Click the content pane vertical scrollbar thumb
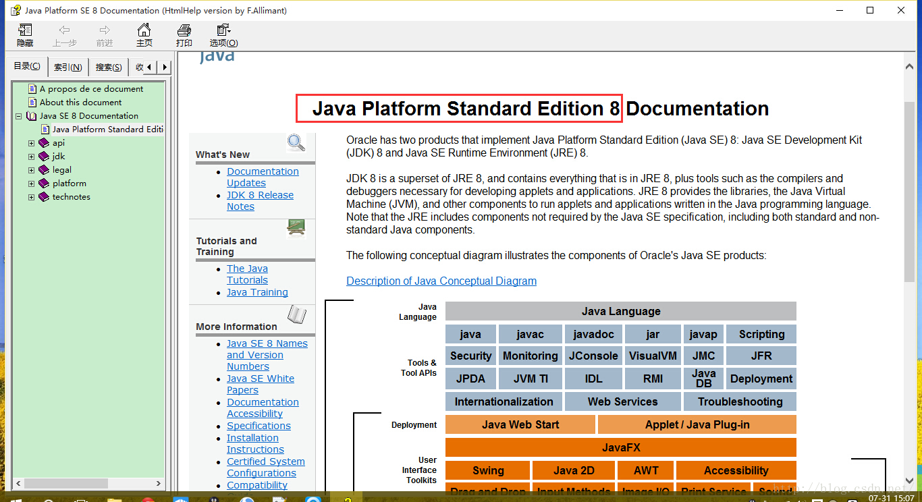This screenshot has width=922, height=502. tap(909, 192)
